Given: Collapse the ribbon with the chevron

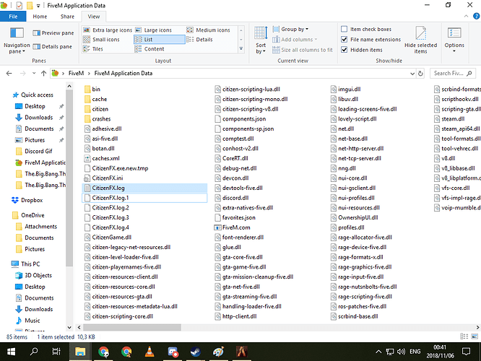Looking at the screenshot, I should [x=466, y=17].
